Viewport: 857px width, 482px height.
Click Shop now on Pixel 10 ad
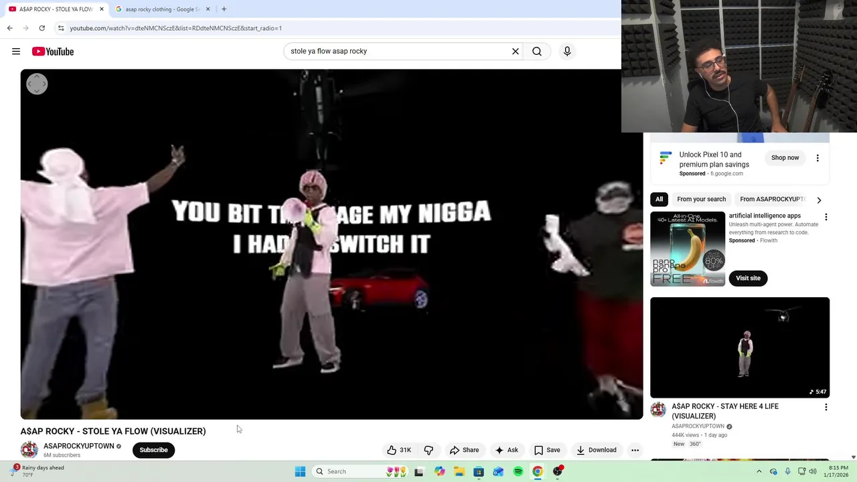[x=785, y=158]
